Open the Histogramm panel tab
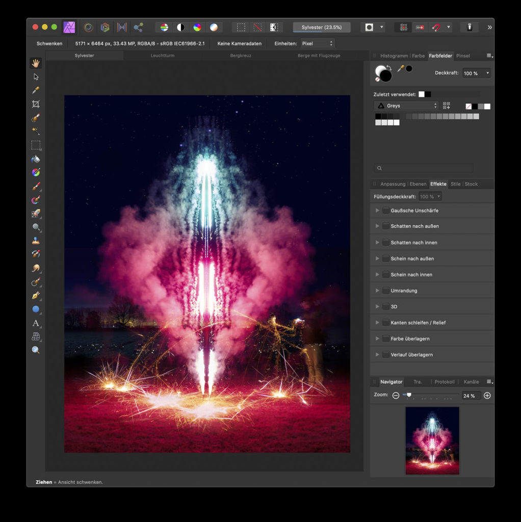Image resolution: width=521 pixels, height=522 pixels. tap(394, 56)
